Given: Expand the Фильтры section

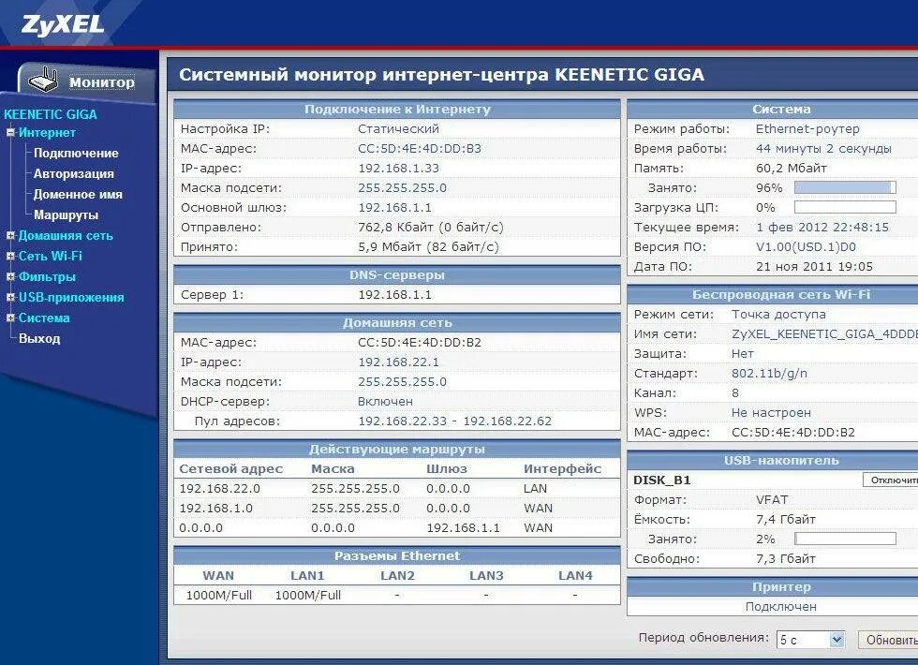Looking at the screenshot, I should coord(10,277).
